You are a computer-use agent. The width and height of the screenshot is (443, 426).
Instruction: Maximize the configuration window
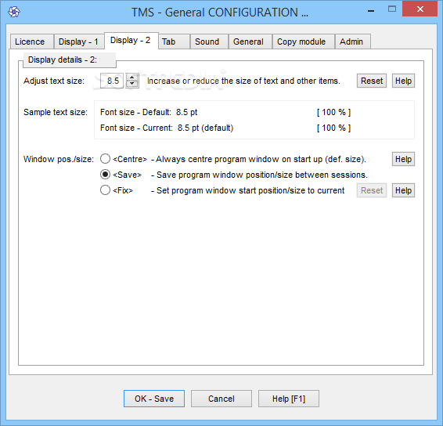392,9
